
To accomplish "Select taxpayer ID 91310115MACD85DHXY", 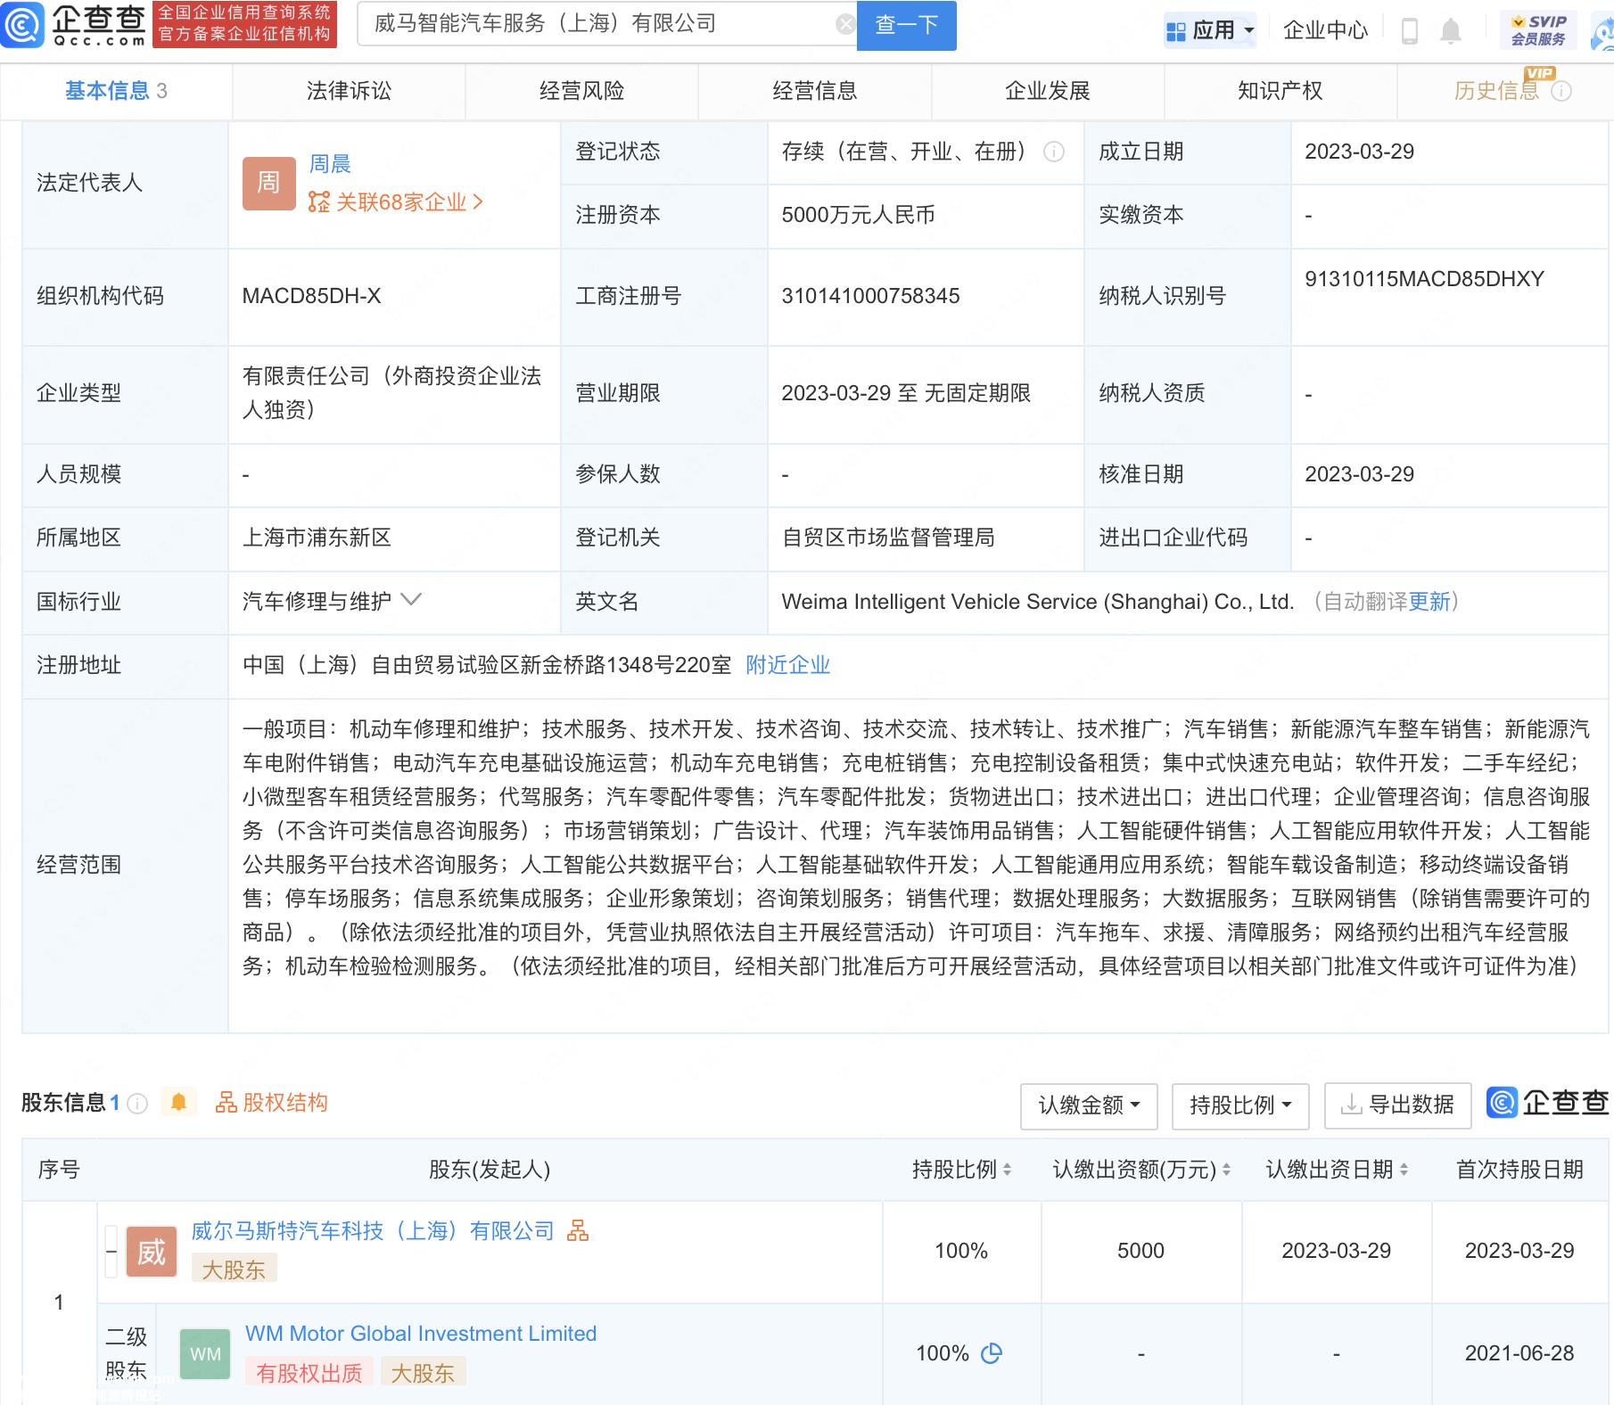I will tap(1424, 279).
